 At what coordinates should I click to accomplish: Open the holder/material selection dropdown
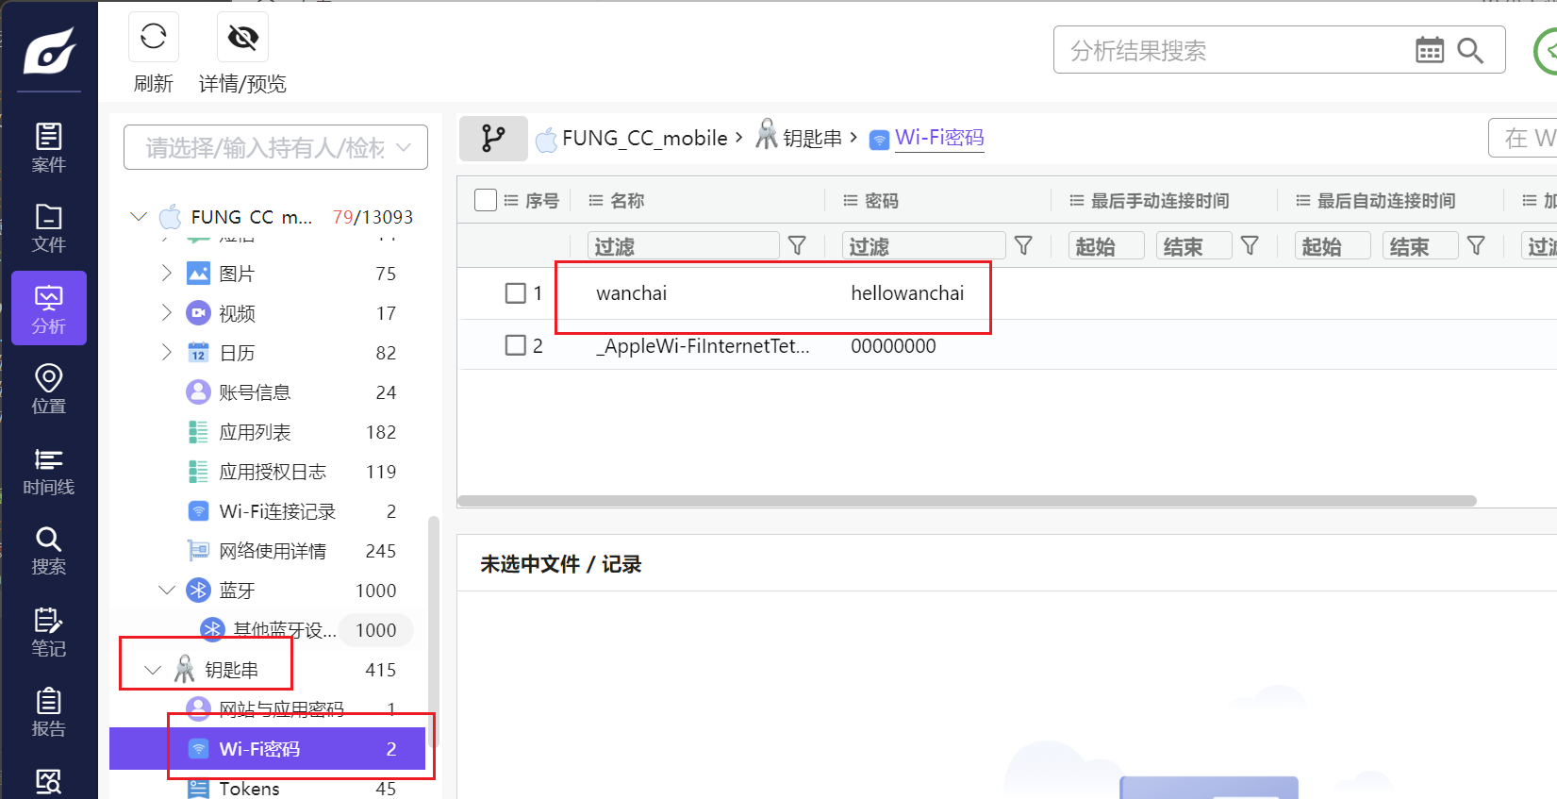275,148
